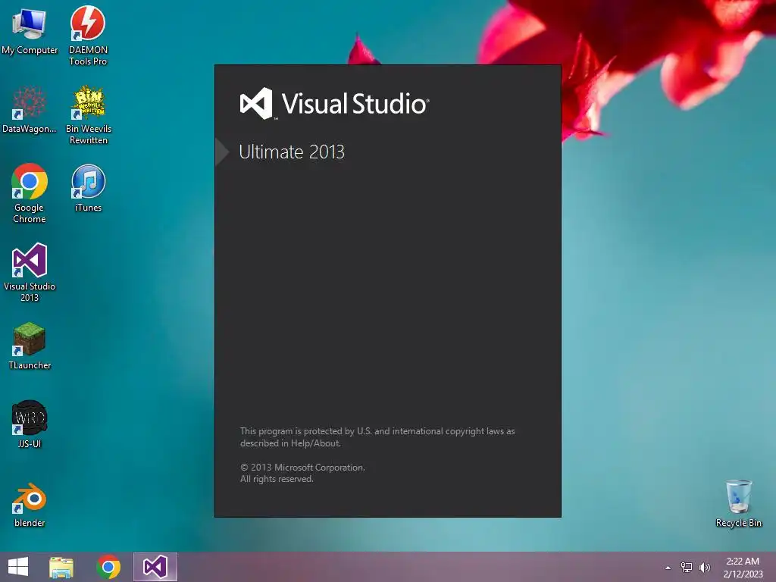Screen dimensions: 776x582
Task: Open the volume speaker tray icon
Action: coord(704,567)
